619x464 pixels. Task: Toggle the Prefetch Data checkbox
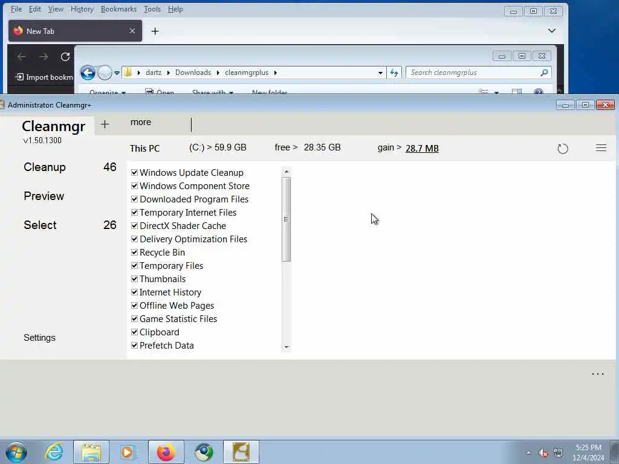(134, 345)
